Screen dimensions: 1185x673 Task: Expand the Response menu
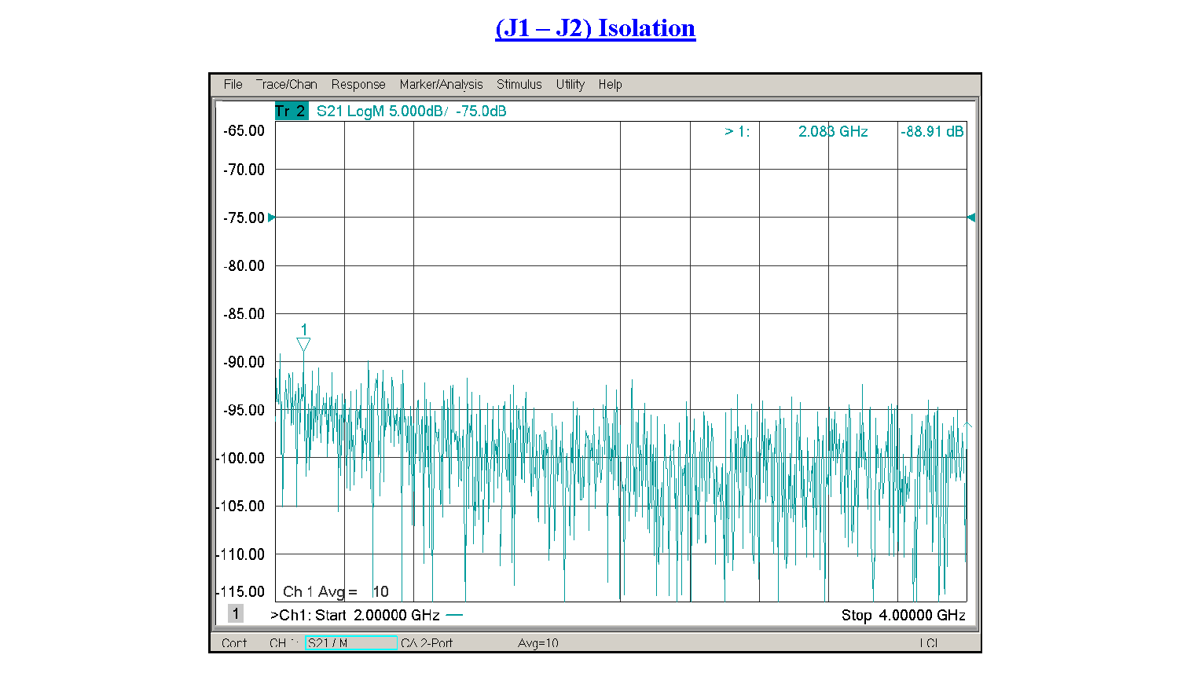click(x=358, y=84)
